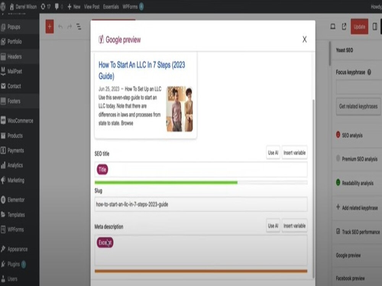Expand Premium SEO analysis section
The height and width of the screenshot is (286, 382).
click(x=358, y=159)
